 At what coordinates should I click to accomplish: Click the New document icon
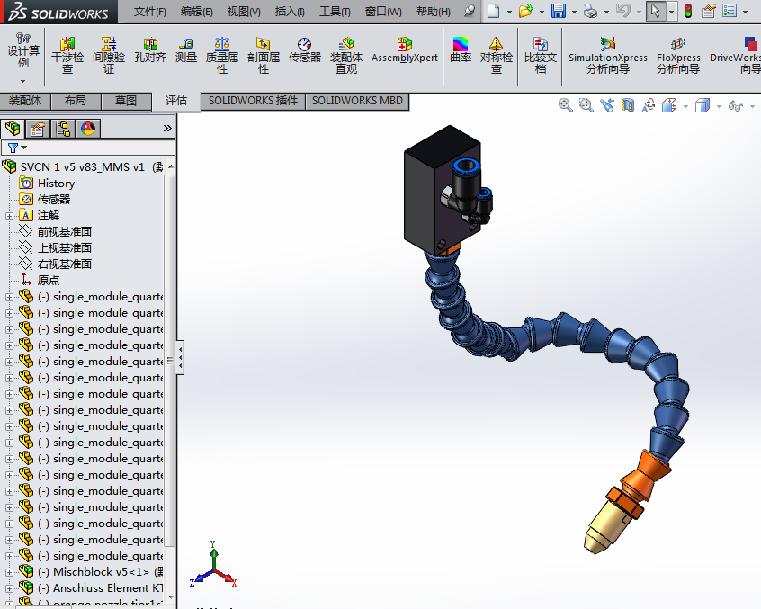point(493,11)
